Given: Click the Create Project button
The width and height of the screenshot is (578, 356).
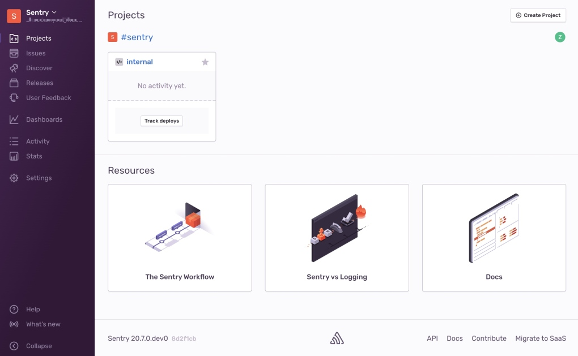Looking at the screenshot, I should 538,15.
